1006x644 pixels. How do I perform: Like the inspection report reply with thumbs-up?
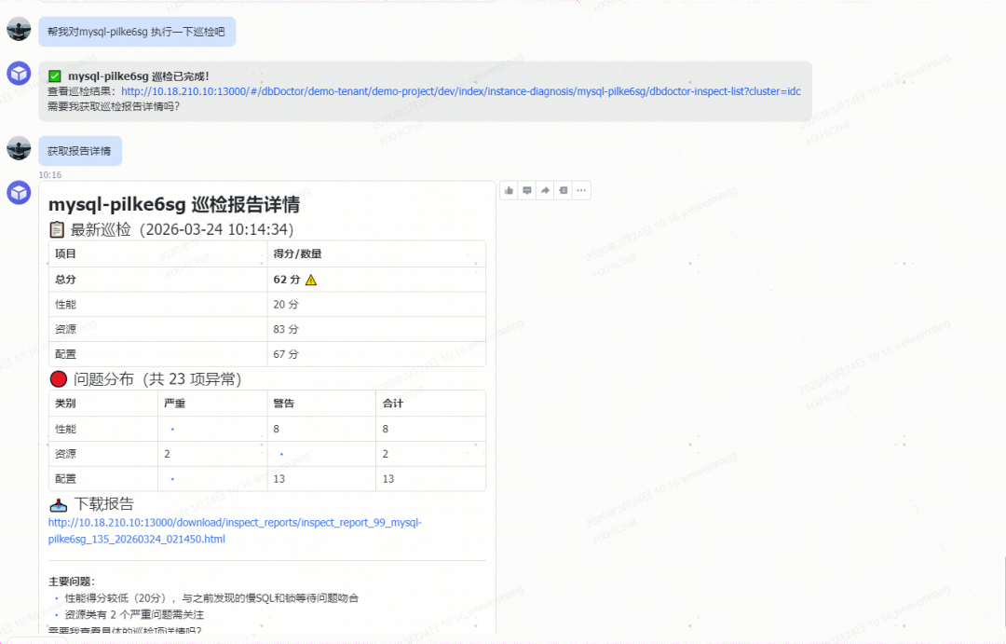[509, 190]
